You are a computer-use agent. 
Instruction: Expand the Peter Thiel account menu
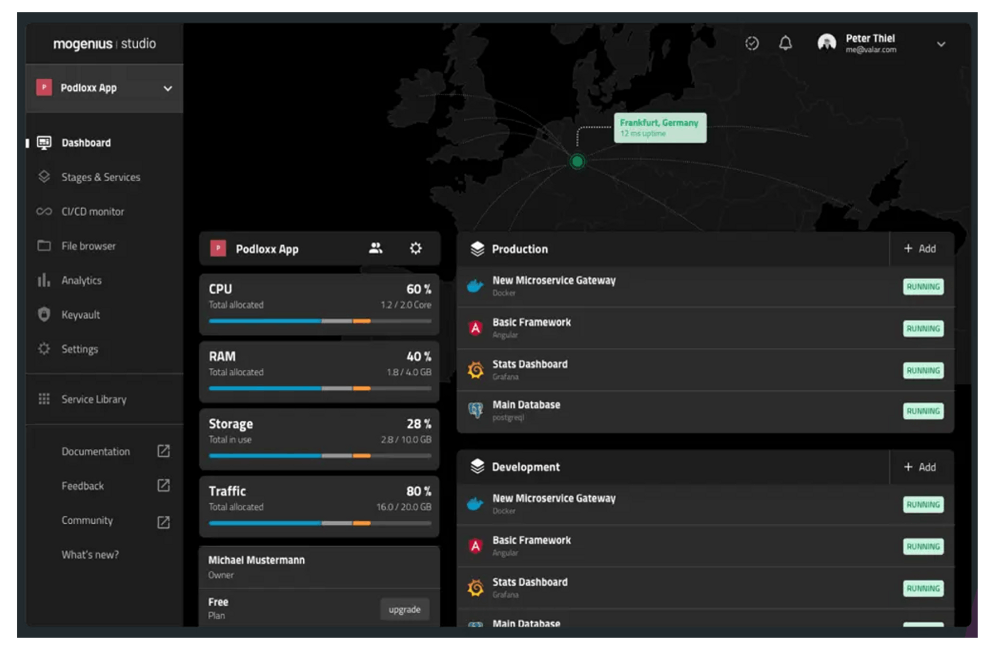tap(941, 44)
